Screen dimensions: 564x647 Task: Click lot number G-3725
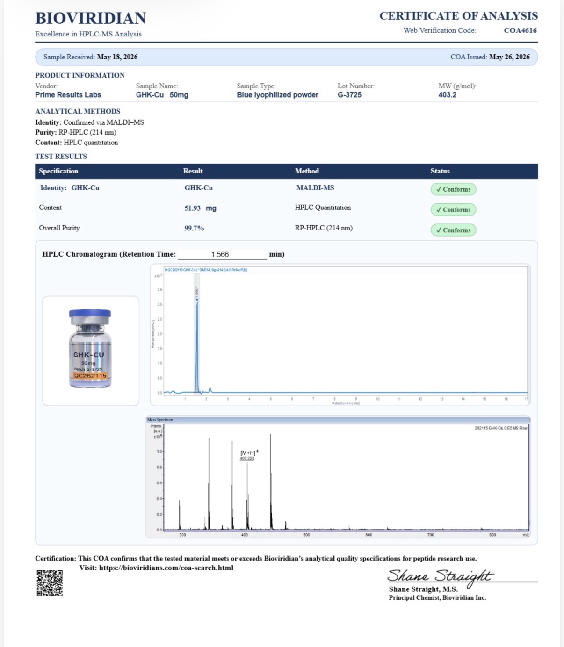[x=349, y=95]
